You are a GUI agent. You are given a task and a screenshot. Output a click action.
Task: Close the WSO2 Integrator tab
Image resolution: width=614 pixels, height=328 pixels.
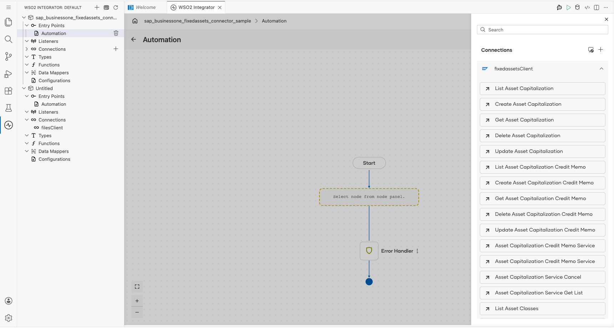[220, 8]
